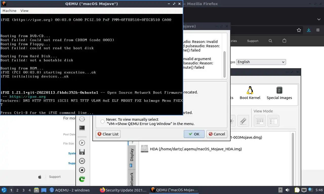This screenshot has height=194, width=324.
Task: Switch to workspace 3
Action: click(x=23, y=190)
